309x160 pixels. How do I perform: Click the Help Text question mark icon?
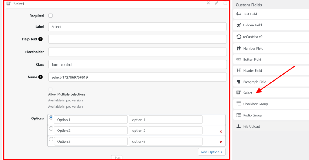point(40,39)
